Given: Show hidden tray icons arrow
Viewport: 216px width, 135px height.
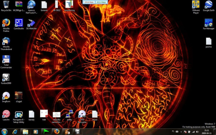Looking at the screenshot, I should coord(181,132).
